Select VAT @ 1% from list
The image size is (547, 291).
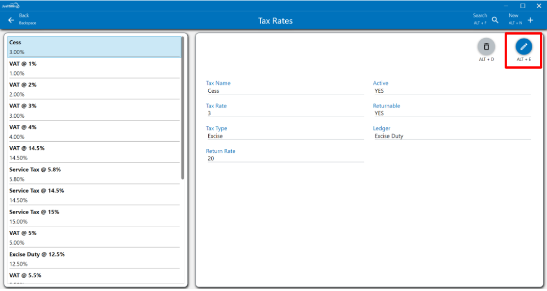pos(94,68)
